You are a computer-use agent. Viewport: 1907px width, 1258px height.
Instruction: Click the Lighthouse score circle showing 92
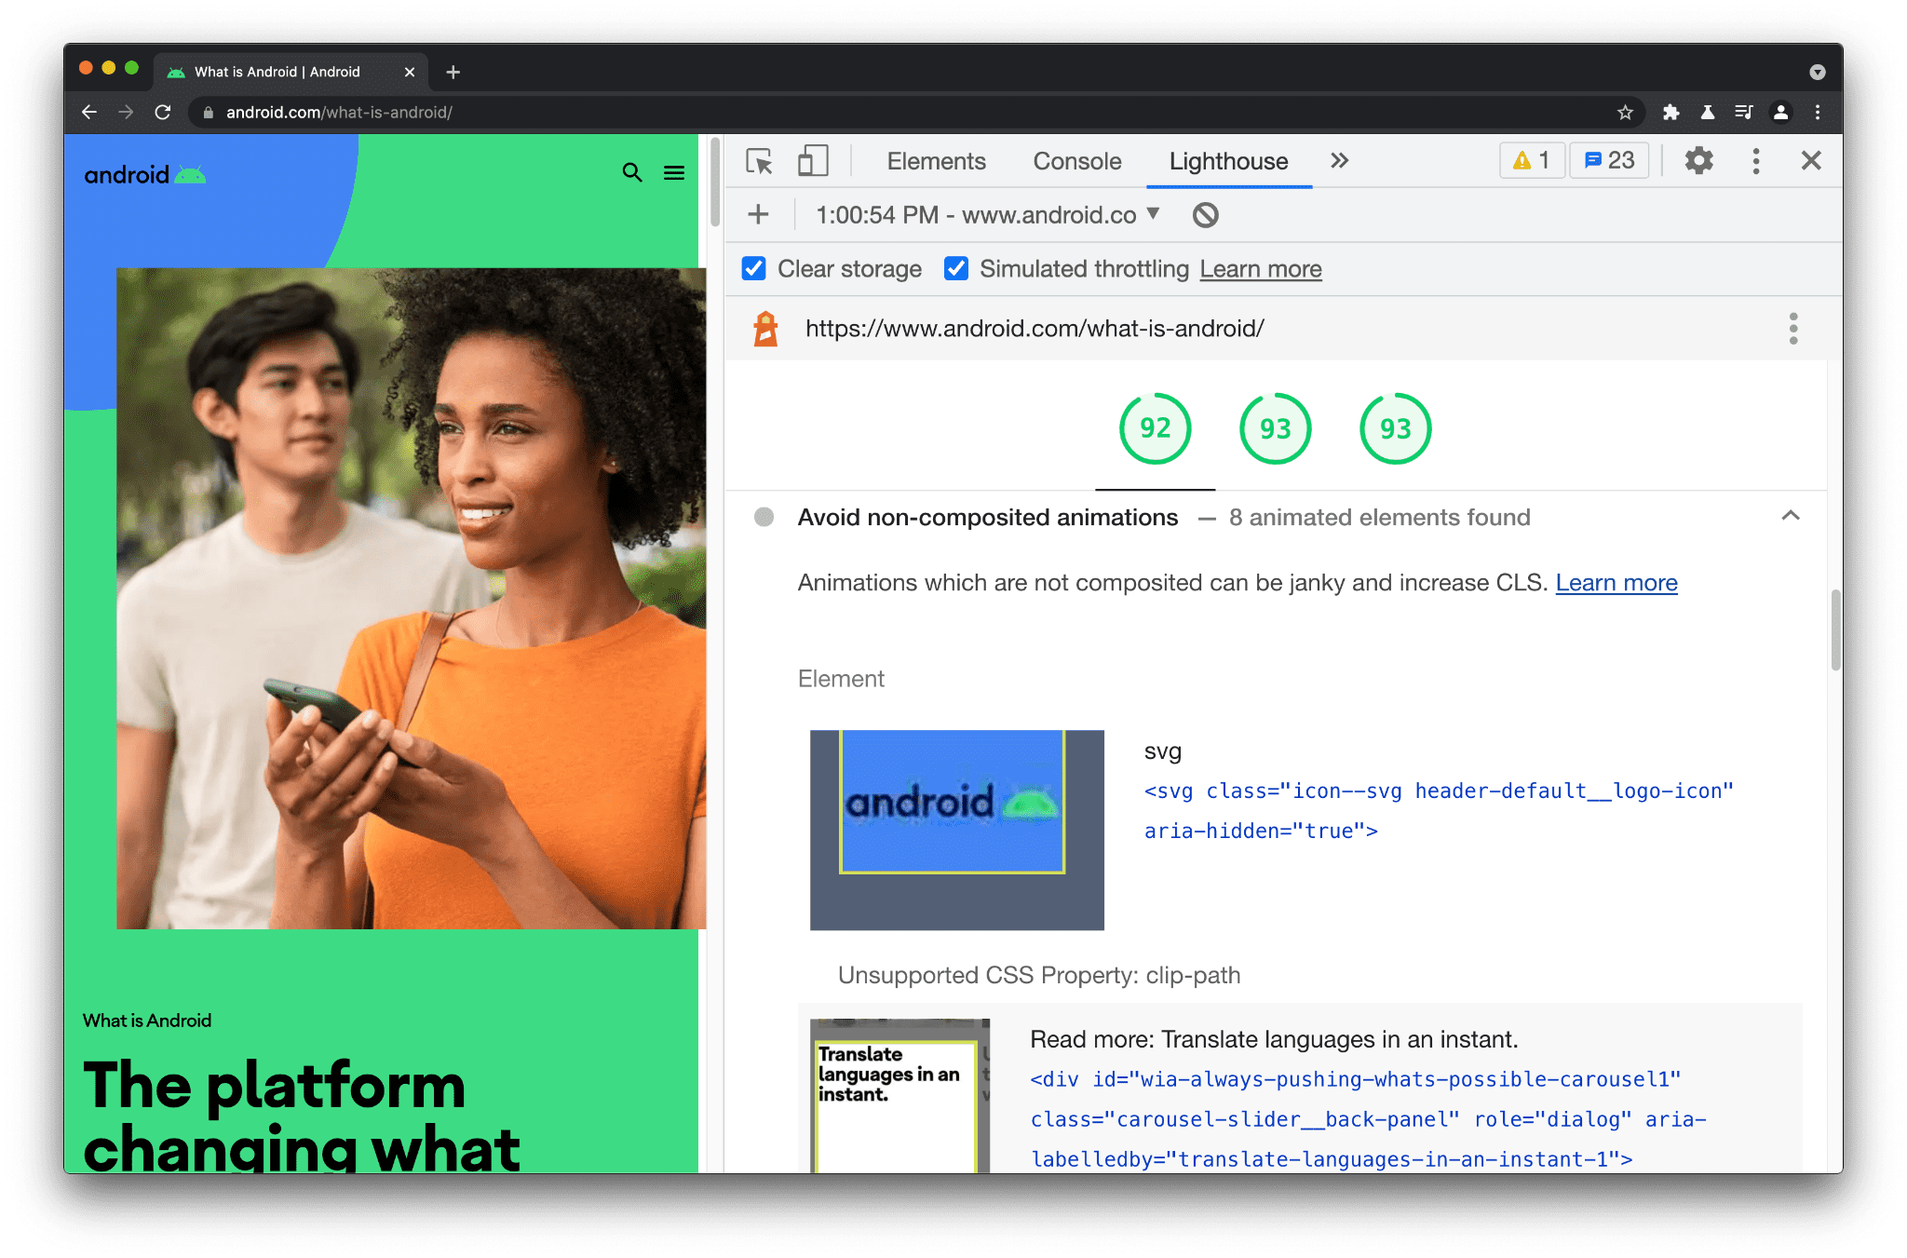click(x=1152, y=428)
